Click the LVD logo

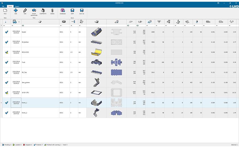point(234,6)
